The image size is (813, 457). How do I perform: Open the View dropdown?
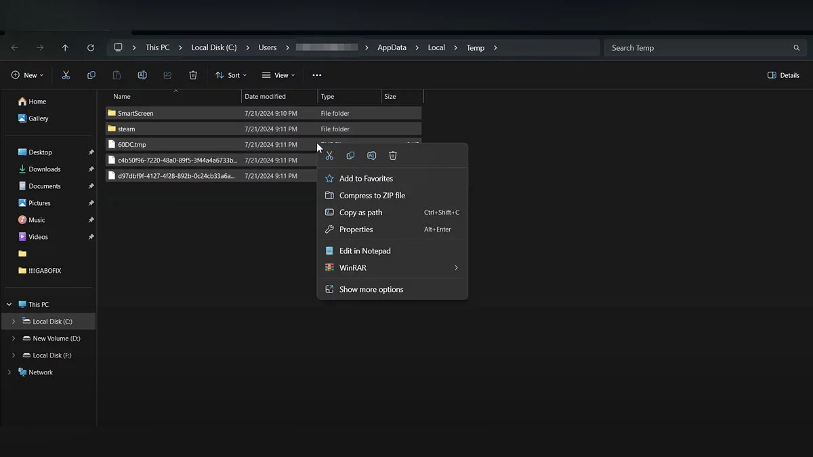(278, 75)
